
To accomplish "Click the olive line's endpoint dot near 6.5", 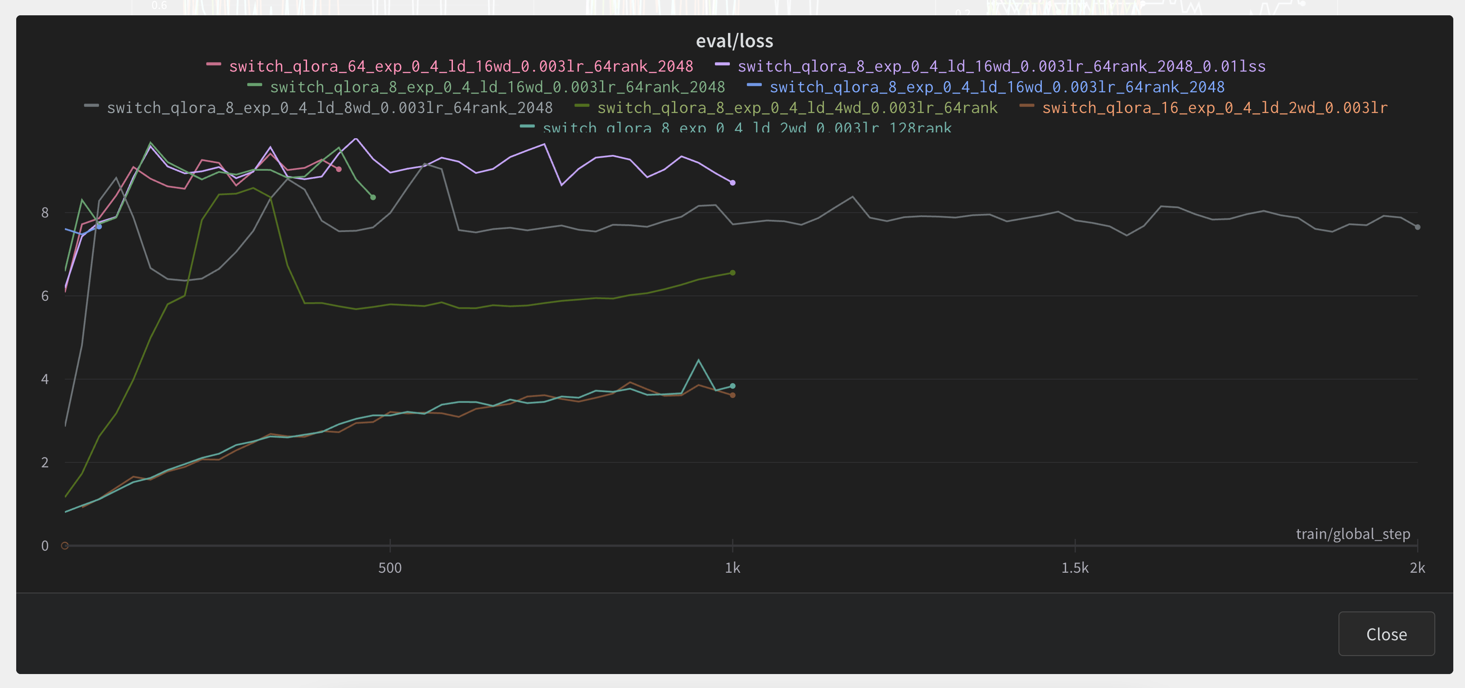I will [732, 273].
